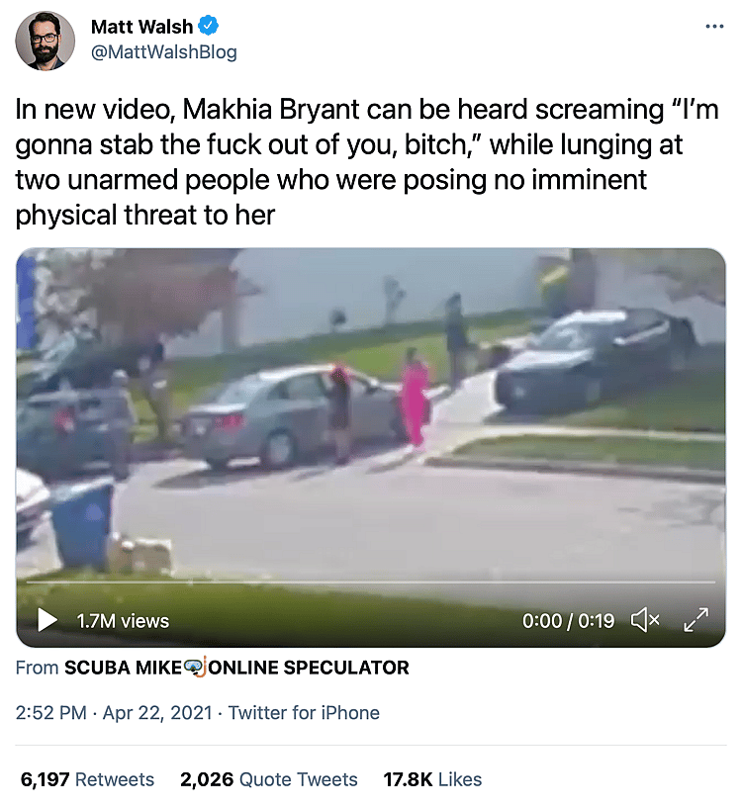Unmute the video with speaker icon

pyautogui.click(x=645, y=620)
